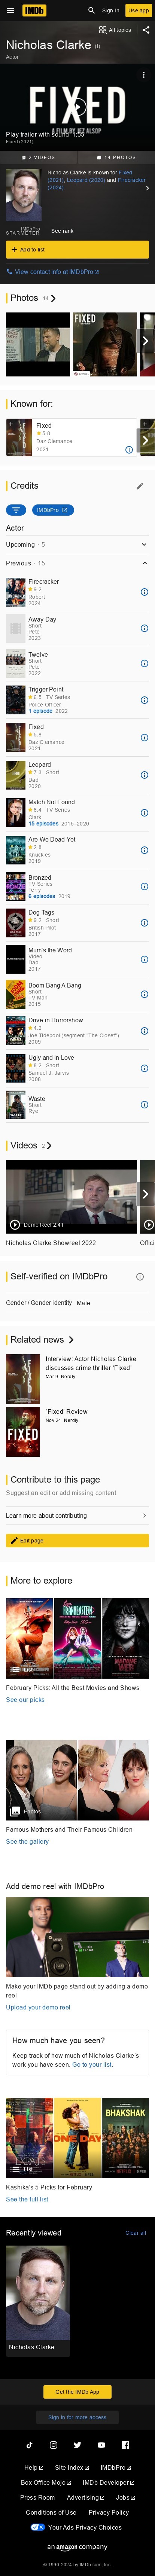The height and width of the screenshot is (2576, 155).
Task: Edit credits with the pencil icon
Action: (140, 486)
